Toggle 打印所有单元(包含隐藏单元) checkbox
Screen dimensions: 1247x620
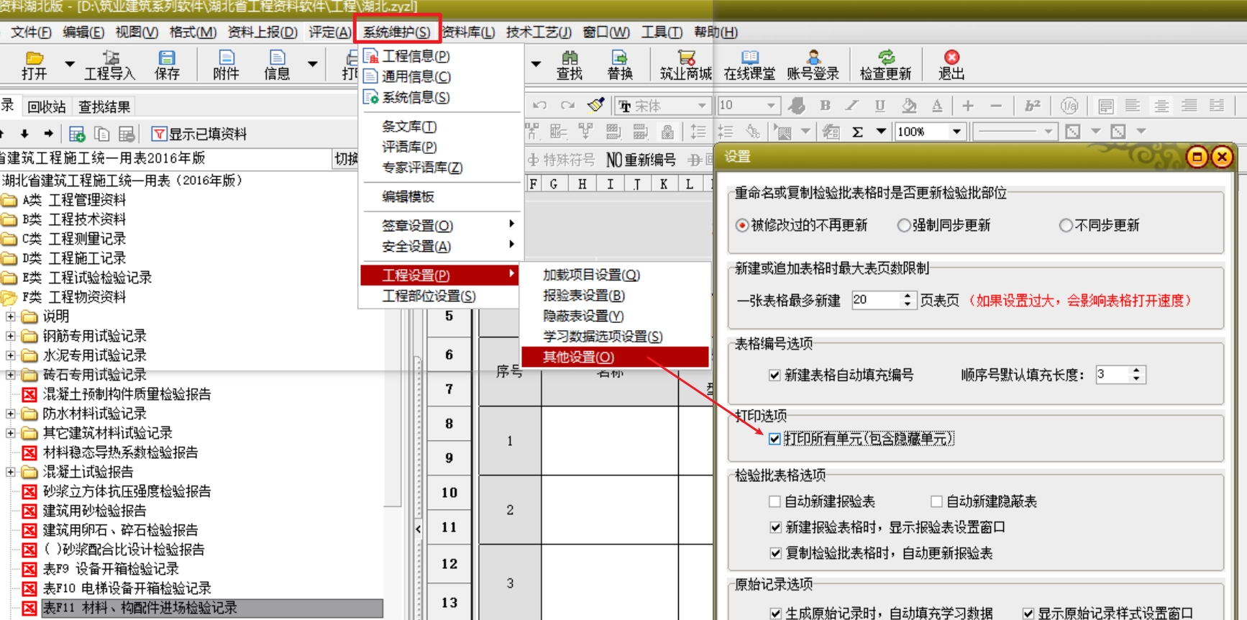point(775,439)
